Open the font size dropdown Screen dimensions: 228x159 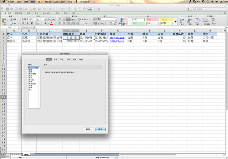coord(45,19)
